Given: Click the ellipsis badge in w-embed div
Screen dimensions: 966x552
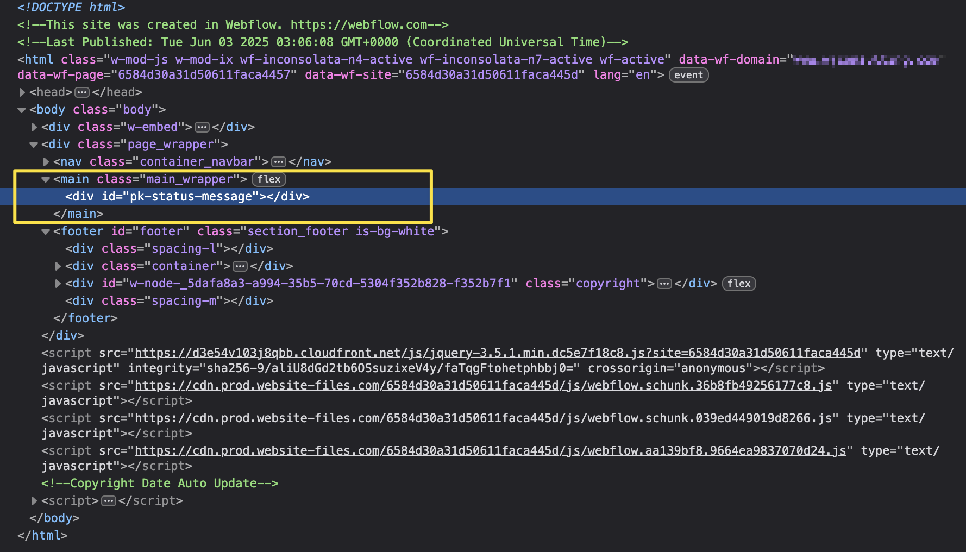Looking at the screenshot, I should [202, 127].
